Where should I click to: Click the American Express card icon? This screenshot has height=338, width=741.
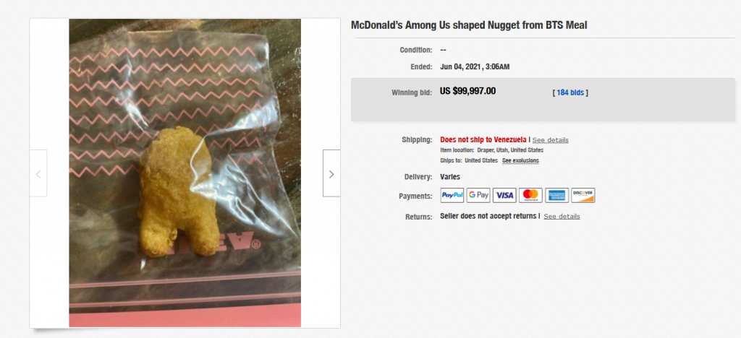pos(556,195)
